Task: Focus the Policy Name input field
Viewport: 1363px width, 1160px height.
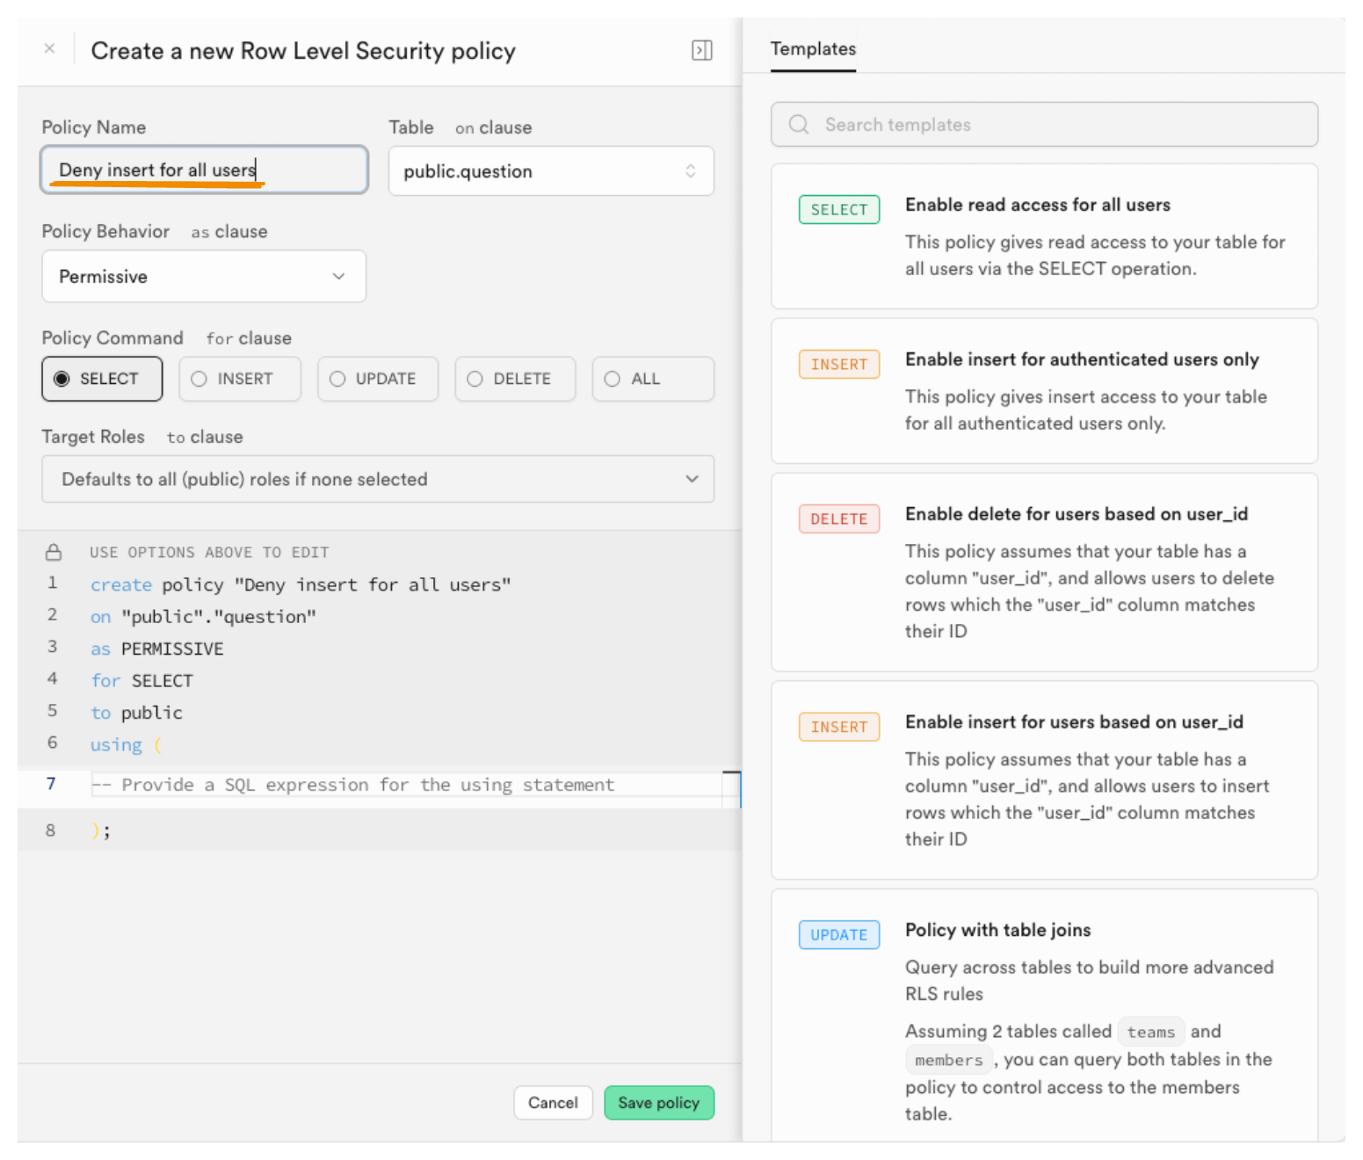Action: click(x=204, y=170)
